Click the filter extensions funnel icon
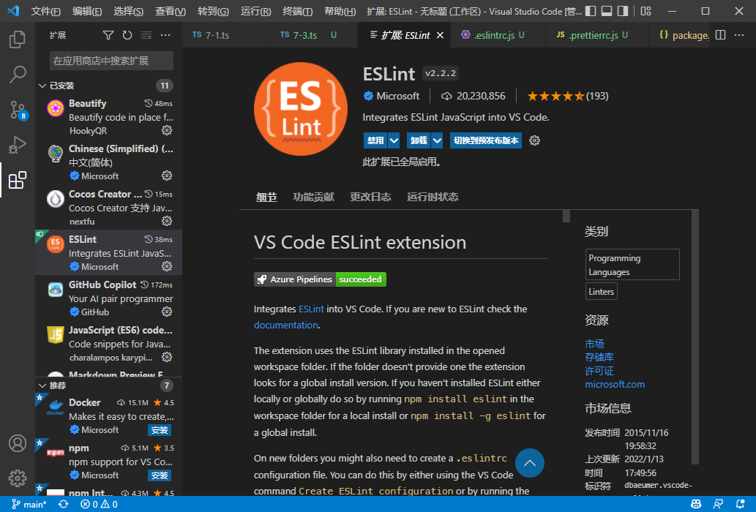This screenshot has height=512, width=756. 108,35
